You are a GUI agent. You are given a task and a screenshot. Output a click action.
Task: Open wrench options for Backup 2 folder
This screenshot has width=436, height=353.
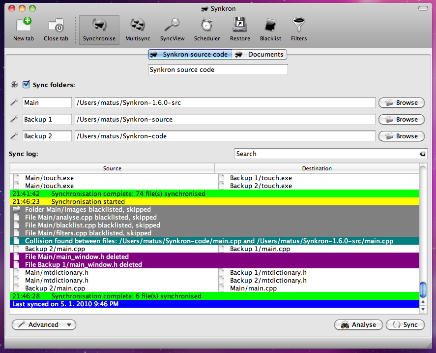14,136
